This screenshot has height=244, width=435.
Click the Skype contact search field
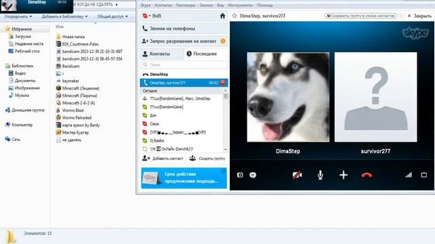pyautogui.click(x=184, y=65)
